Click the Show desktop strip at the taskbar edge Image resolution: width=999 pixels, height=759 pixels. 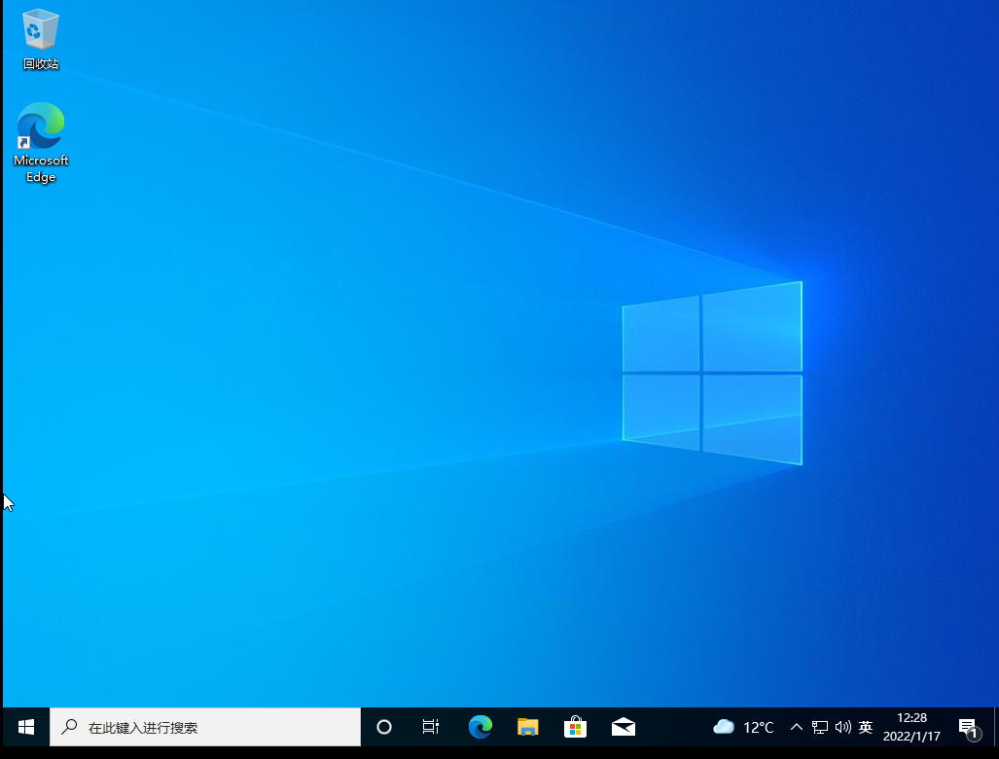coord(995,727)
